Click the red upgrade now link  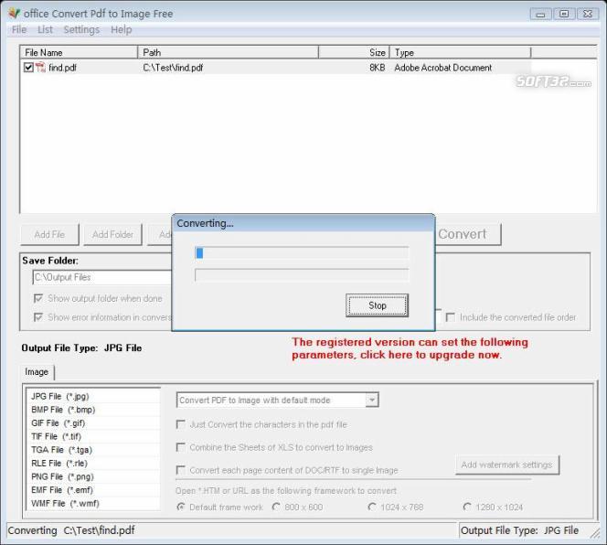coord(410,348)
